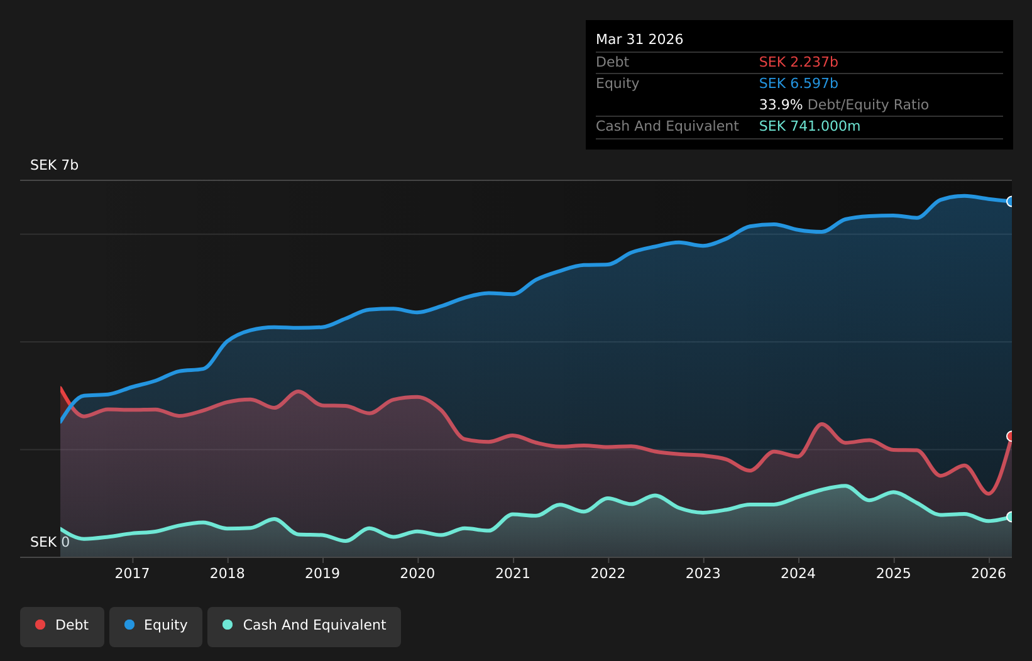This screenshot has width=1032, height=661.
Task: Click the 2017 x-axis label
Action: (x=132, y=573)
